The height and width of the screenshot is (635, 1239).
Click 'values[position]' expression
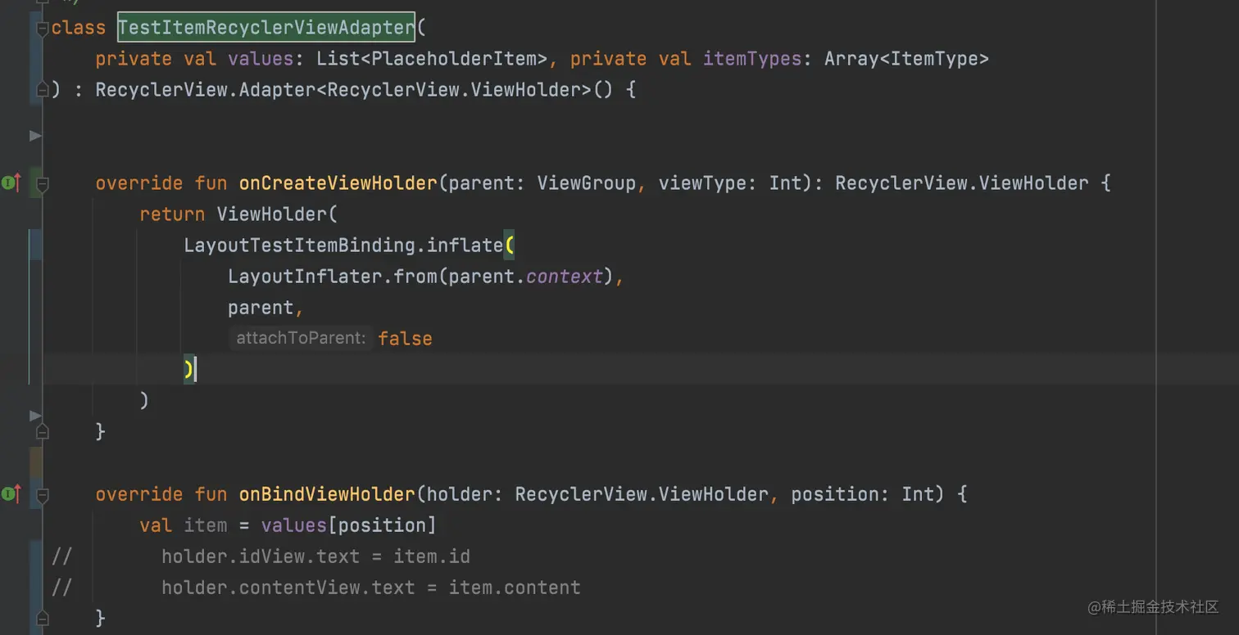pyautogui.click(x=349, y=525)
